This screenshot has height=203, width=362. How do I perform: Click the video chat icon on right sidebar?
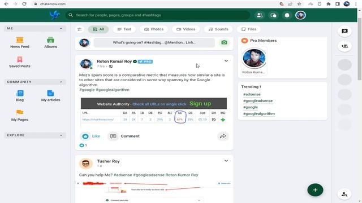(x=344, y=31)
